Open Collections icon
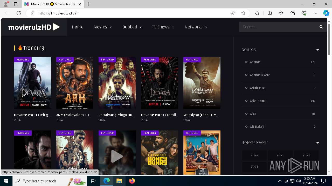Image resolution: width=332 pixels, height=186 pixels. point(293,13)
